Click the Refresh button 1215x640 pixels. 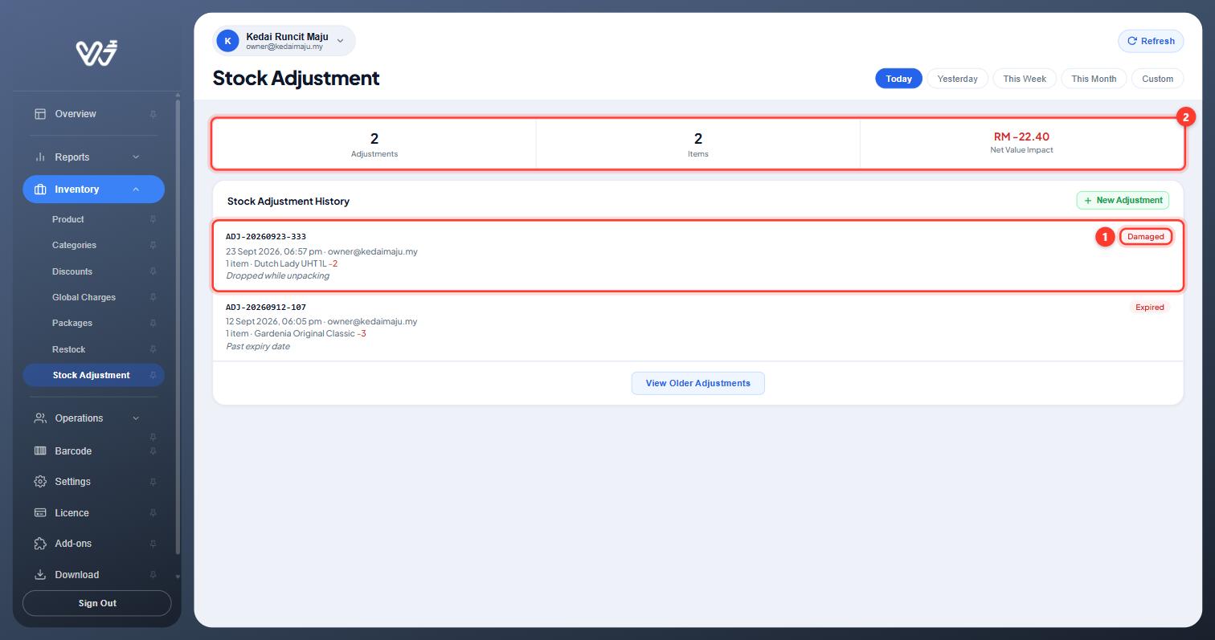[1151, 41]
